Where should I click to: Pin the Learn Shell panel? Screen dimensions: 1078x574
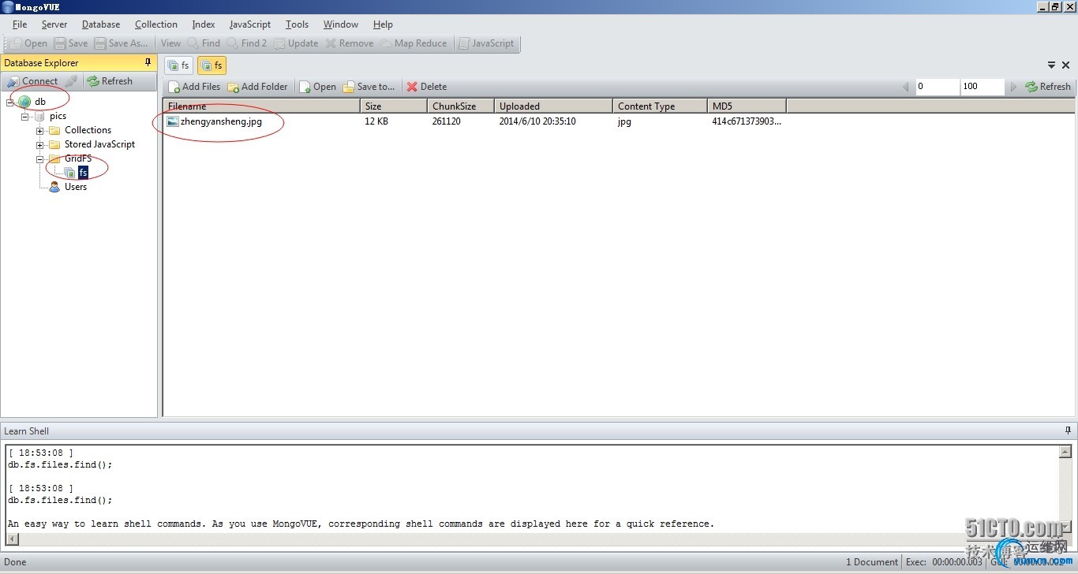(x=1069, y=430)
